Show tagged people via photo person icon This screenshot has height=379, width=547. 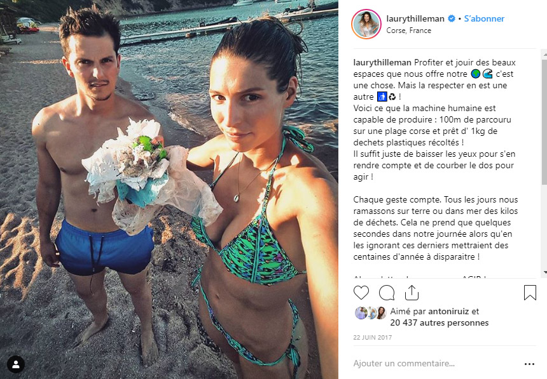[x=16, y=364]
